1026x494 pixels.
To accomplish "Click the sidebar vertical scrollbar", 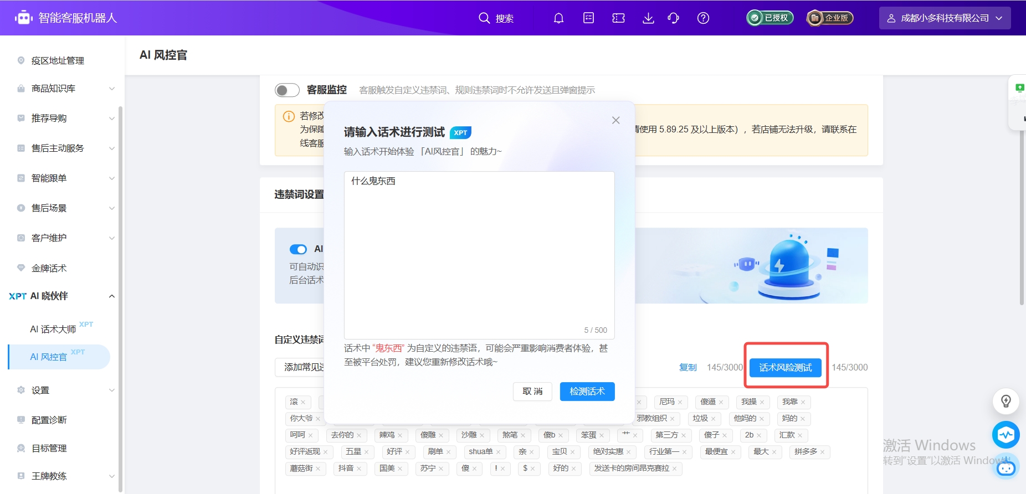I will click(x=120, y=299).
